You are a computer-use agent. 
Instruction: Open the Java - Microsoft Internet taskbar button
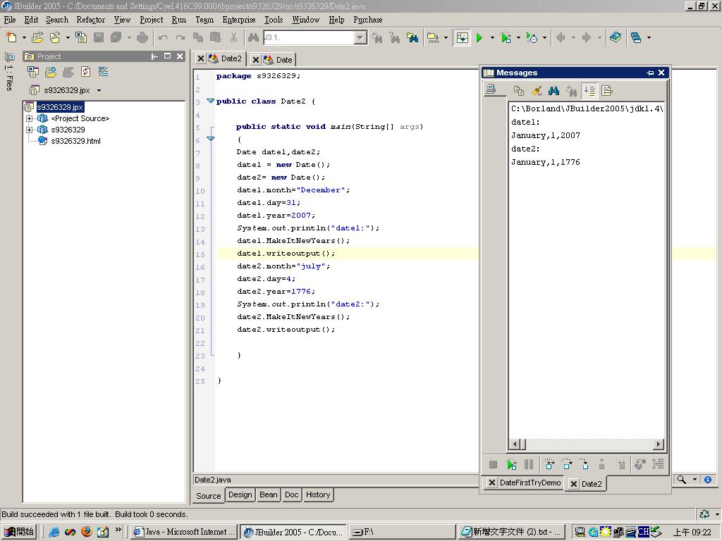click(183, 533)
